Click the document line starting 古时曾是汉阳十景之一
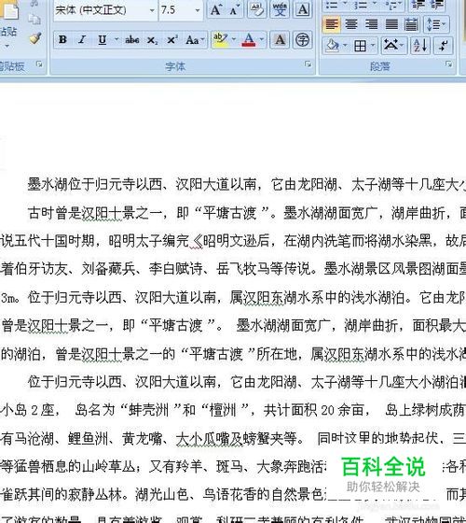 247,213
